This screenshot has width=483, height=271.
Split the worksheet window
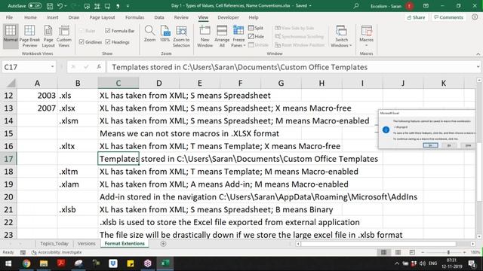pyautogui.click(x=256, y=28)
